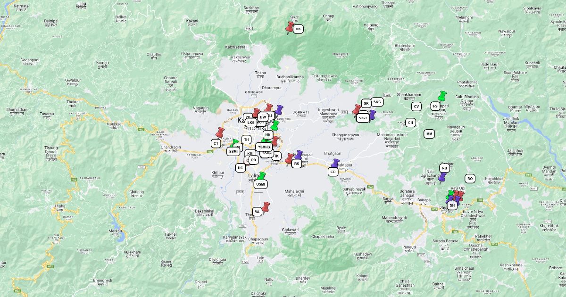Select the FS marker label
Image resolution: width=566 pixels, height=297 pixels.
435,107
